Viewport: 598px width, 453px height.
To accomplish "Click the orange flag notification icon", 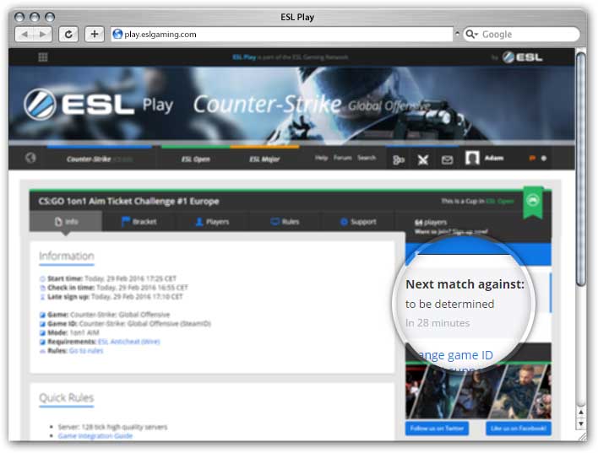I will coord(532,158).
